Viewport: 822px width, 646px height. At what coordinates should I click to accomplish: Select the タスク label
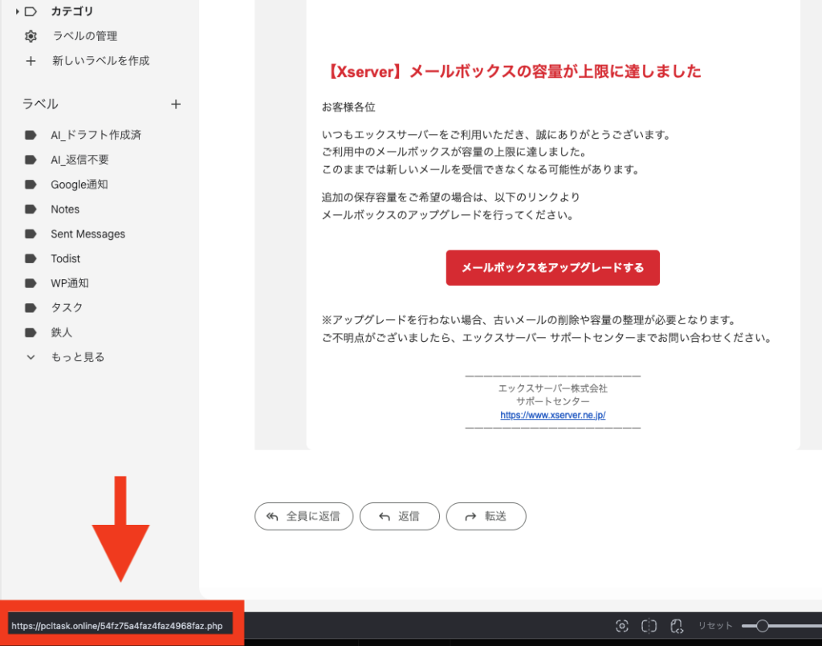pyautogui.click(x=67, y=307)
